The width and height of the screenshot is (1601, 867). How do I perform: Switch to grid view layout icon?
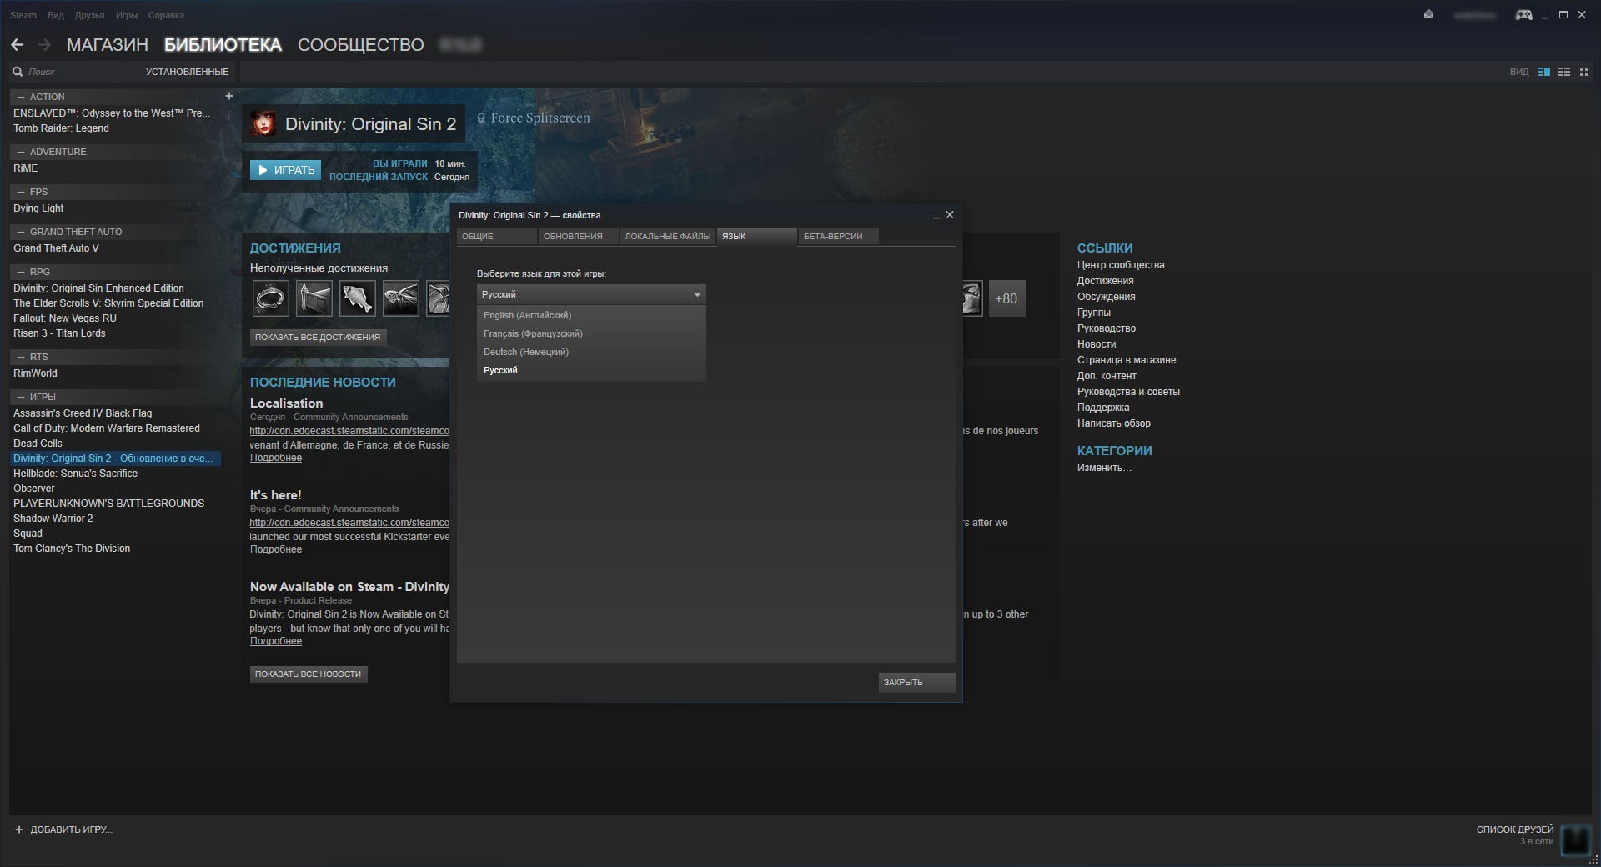pos(1584,72)
